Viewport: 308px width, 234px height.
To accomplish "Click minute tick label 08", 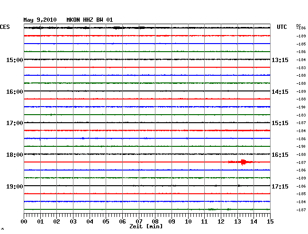I will pos(155,222).
